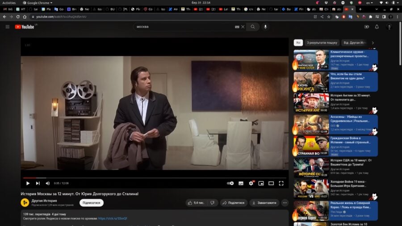Screen dimensions: 402x226
Task: Open the three-dot more actions menu
Action: [x=285, y=203]
